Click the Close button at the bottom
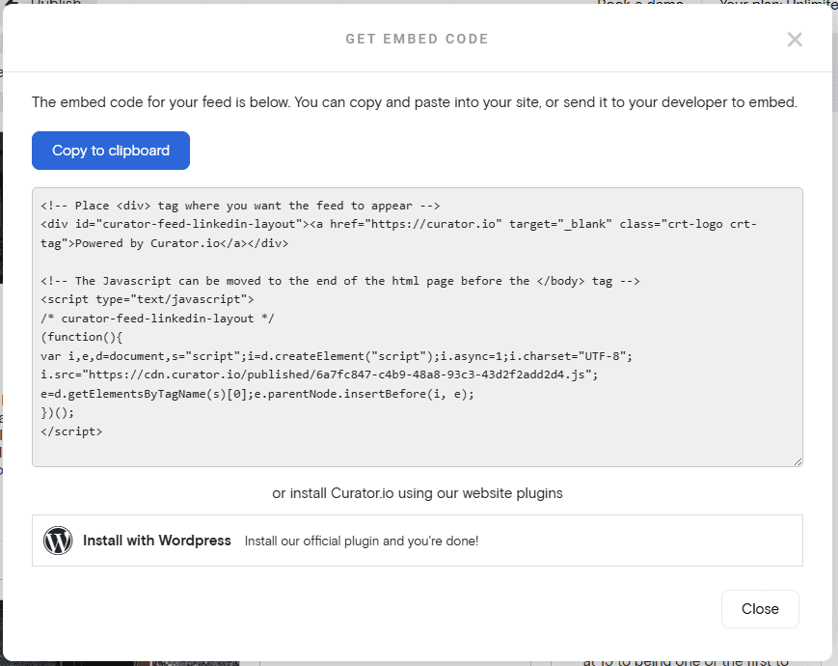838x666 pixels. tap(760, 609)
